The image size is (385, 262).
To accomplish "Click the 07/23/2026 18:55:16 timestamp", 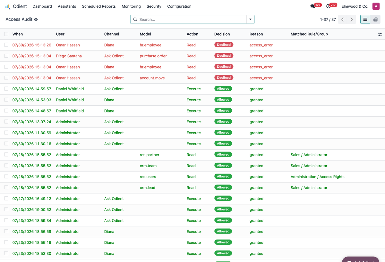I will [32, 242].
